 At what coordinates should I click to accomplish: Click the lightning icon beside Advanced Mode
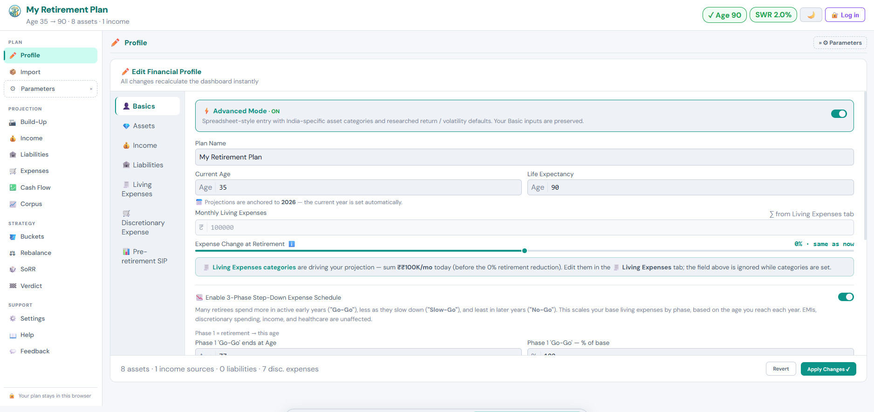[206, 111]
